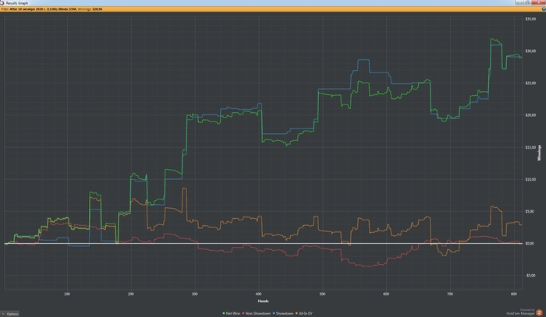Toggle the Non Showdown legend entry
The height and width of the screenshot is (317, 546).
257,314
